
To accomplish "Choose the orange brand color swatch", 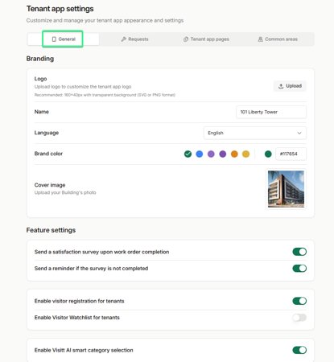I will (234, 154).
